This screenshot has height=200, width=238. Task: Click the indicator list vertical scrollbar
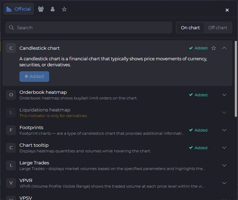[x=236, y=79]
